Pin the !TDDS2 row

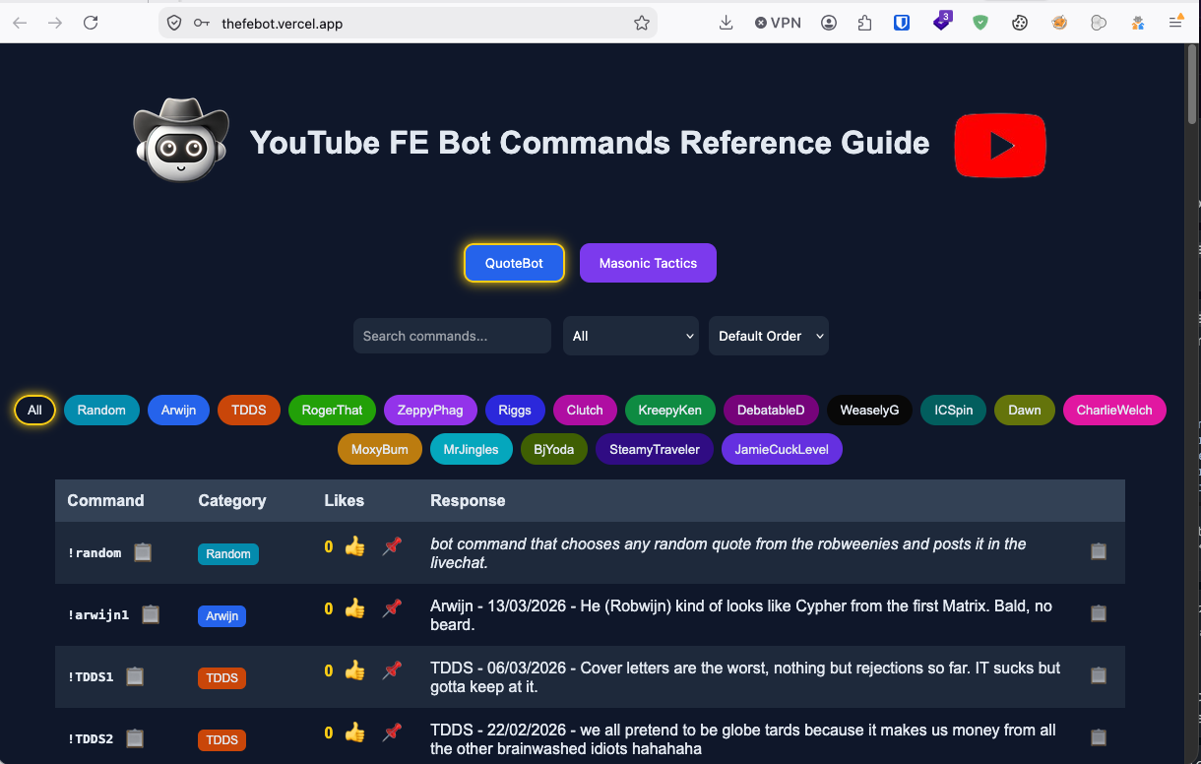tap(392, 732)
